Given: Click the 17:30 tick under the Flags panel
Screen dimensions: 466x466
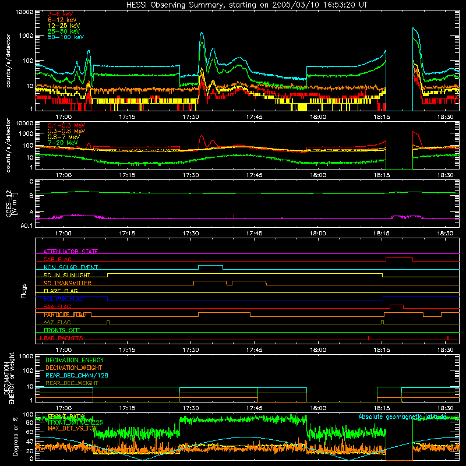Looking at the screenshot, I should tap(191, 349).
